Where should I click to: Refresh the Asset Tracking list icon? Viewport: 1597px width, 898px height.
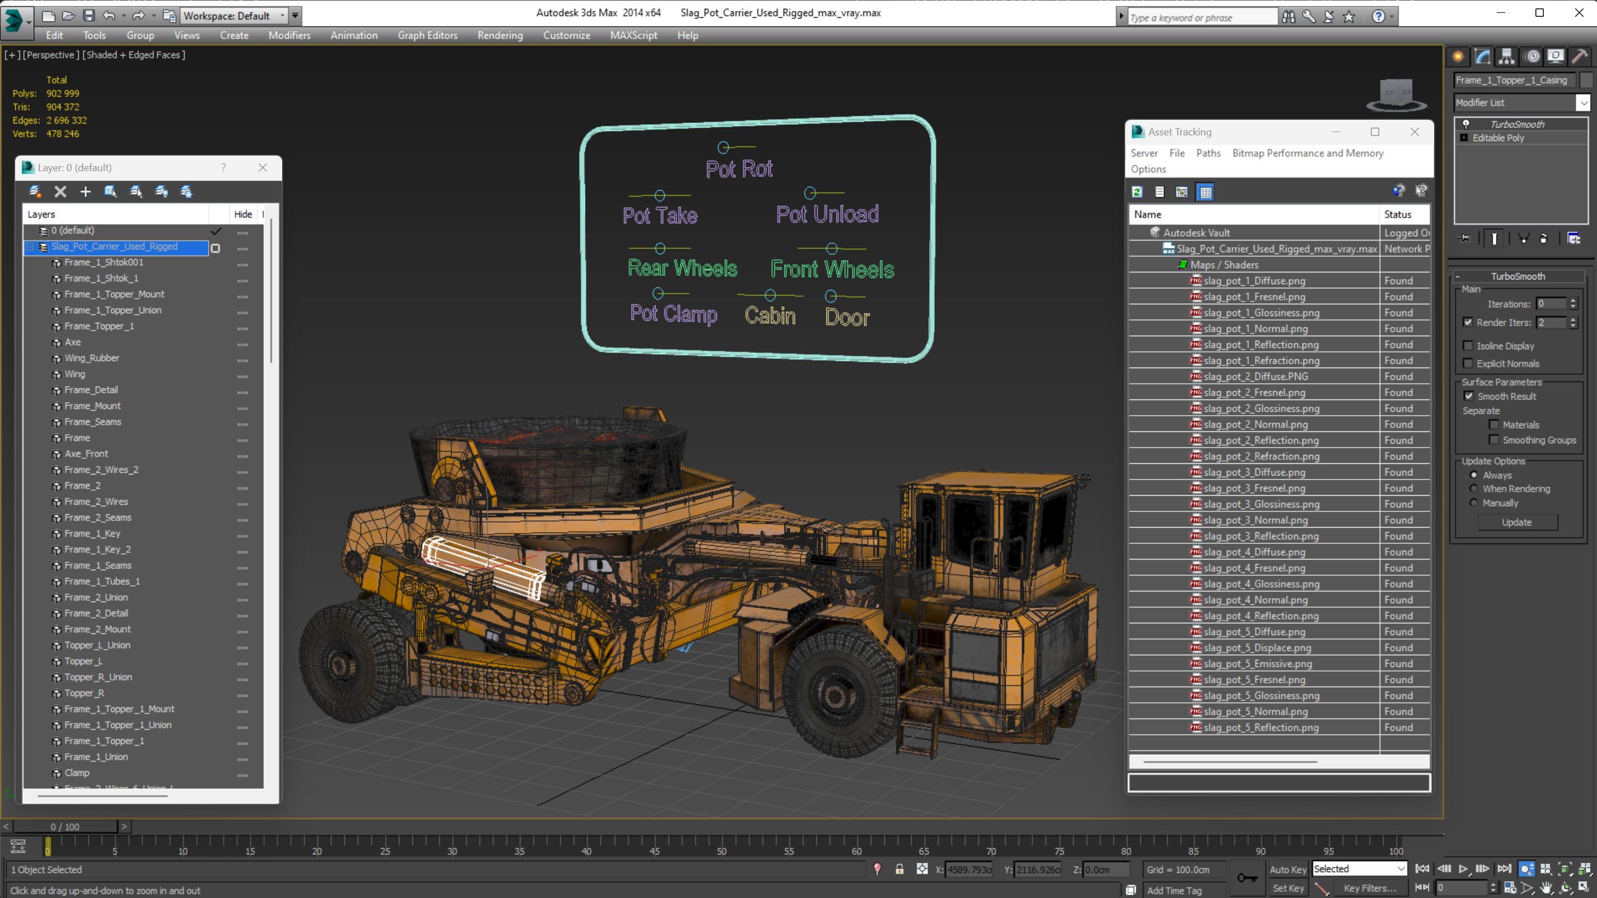click(1137, 192)
